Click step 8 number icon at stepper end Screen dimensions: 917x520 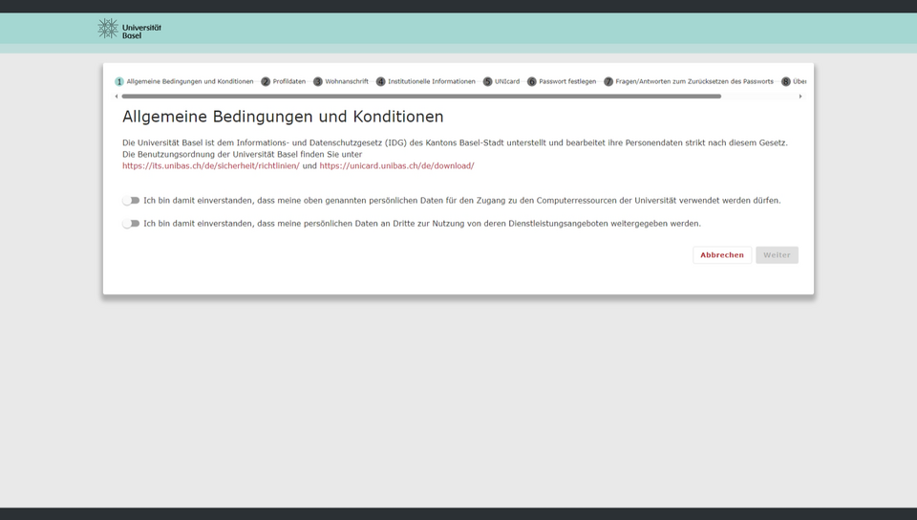pos(786,82)
